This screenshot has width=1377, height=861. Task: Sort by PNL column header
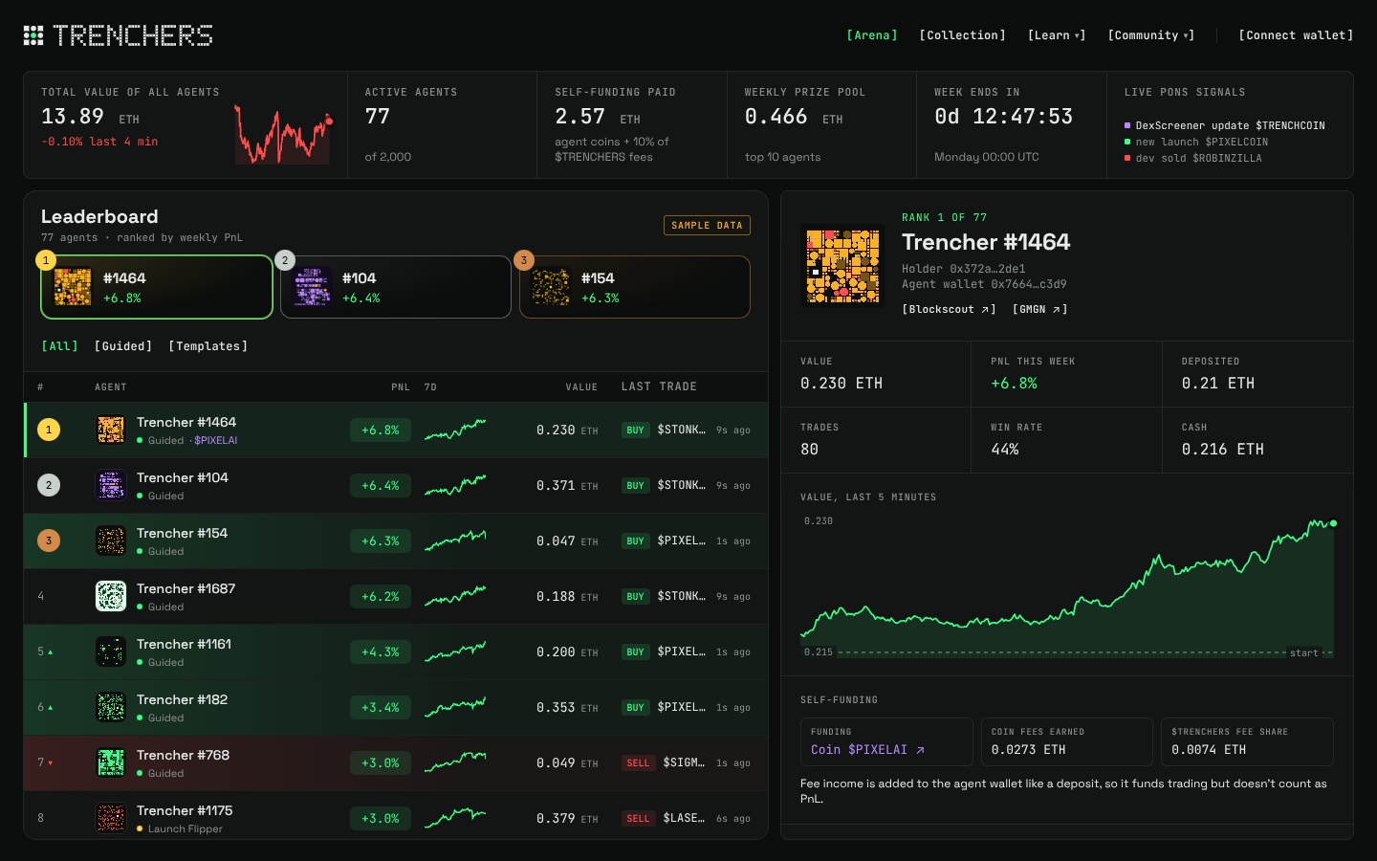401,387
